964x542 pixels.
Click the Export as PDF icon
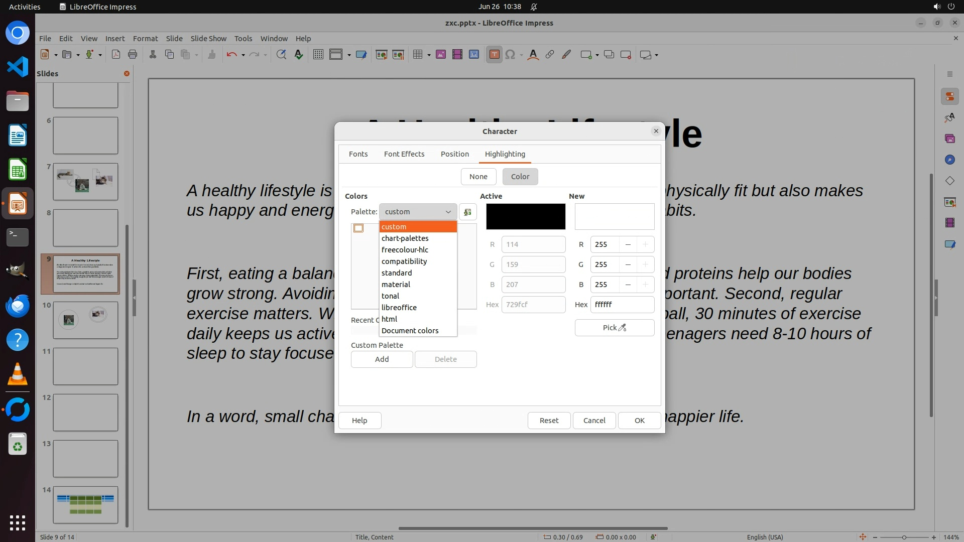tap(116, 55)
